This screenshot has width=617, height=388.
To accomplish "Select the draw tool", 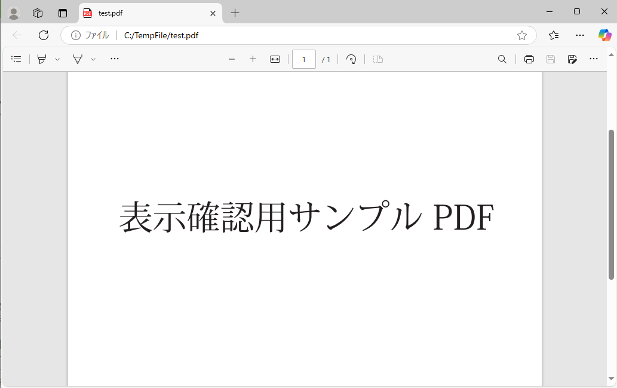I will [x=78, y=59].
